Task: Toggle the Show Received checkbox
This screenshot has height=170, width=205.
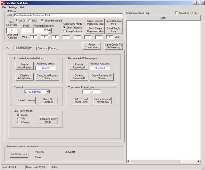Action: coord(42,21)
